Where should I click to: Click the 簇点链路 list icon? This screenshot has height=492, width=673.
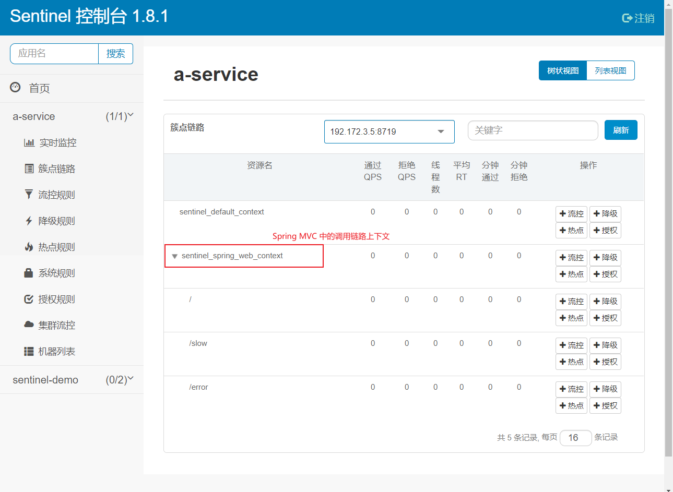pos(29,169)
